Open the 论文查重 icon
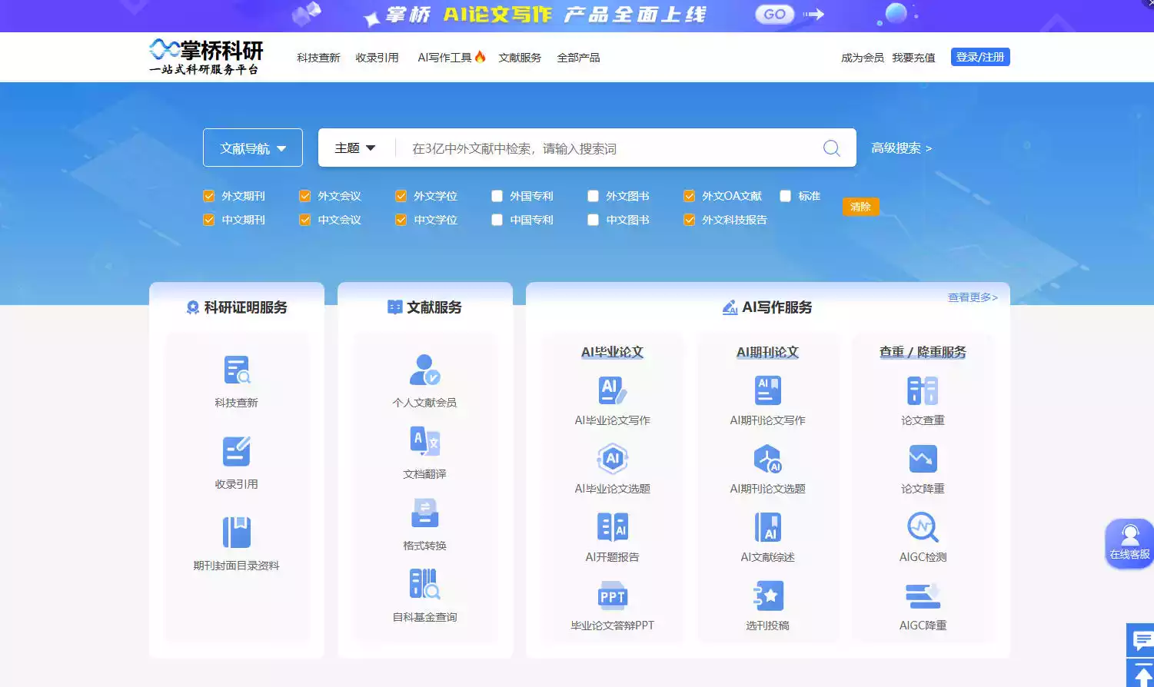Viewport: 1154px width, 687px height. (x=923, y=390)
